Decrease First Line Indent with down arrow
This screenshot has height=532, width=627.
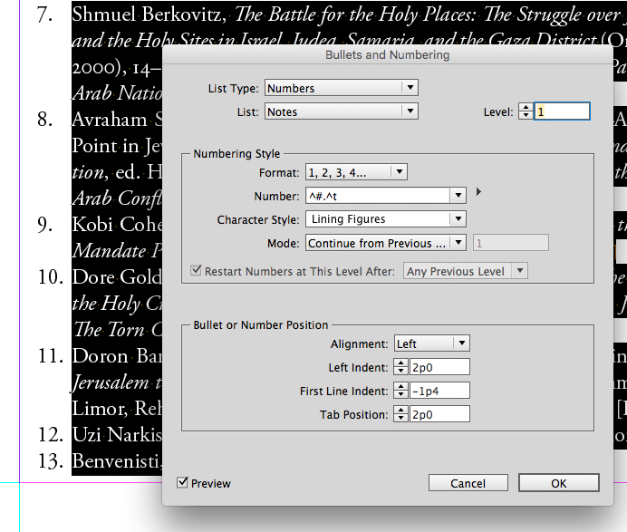[400, 395]
